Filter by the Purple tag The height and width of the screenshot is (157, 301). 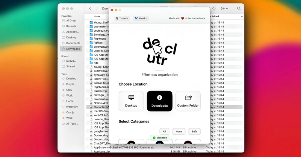click(71, 84)
